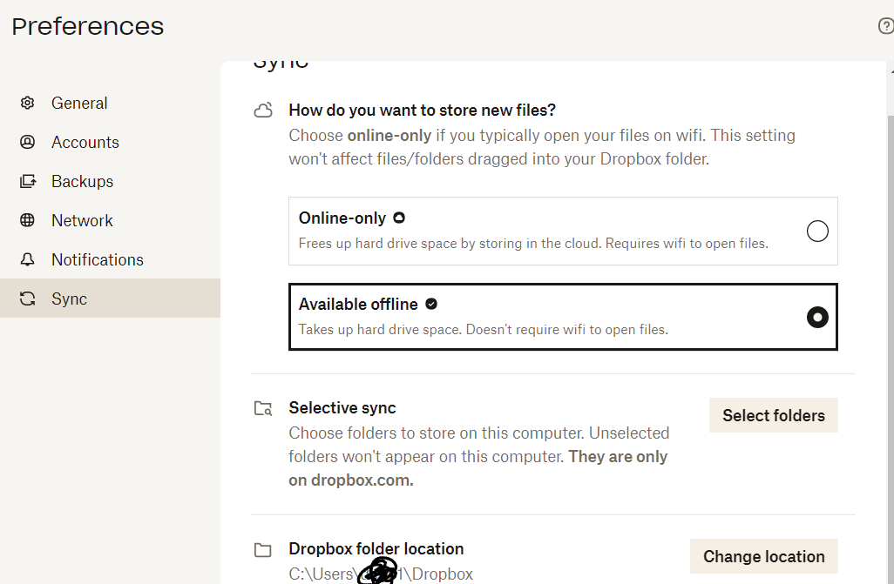Open the General preferences section
This screenshot has height=584, width=894.
(x=80, y=103)
